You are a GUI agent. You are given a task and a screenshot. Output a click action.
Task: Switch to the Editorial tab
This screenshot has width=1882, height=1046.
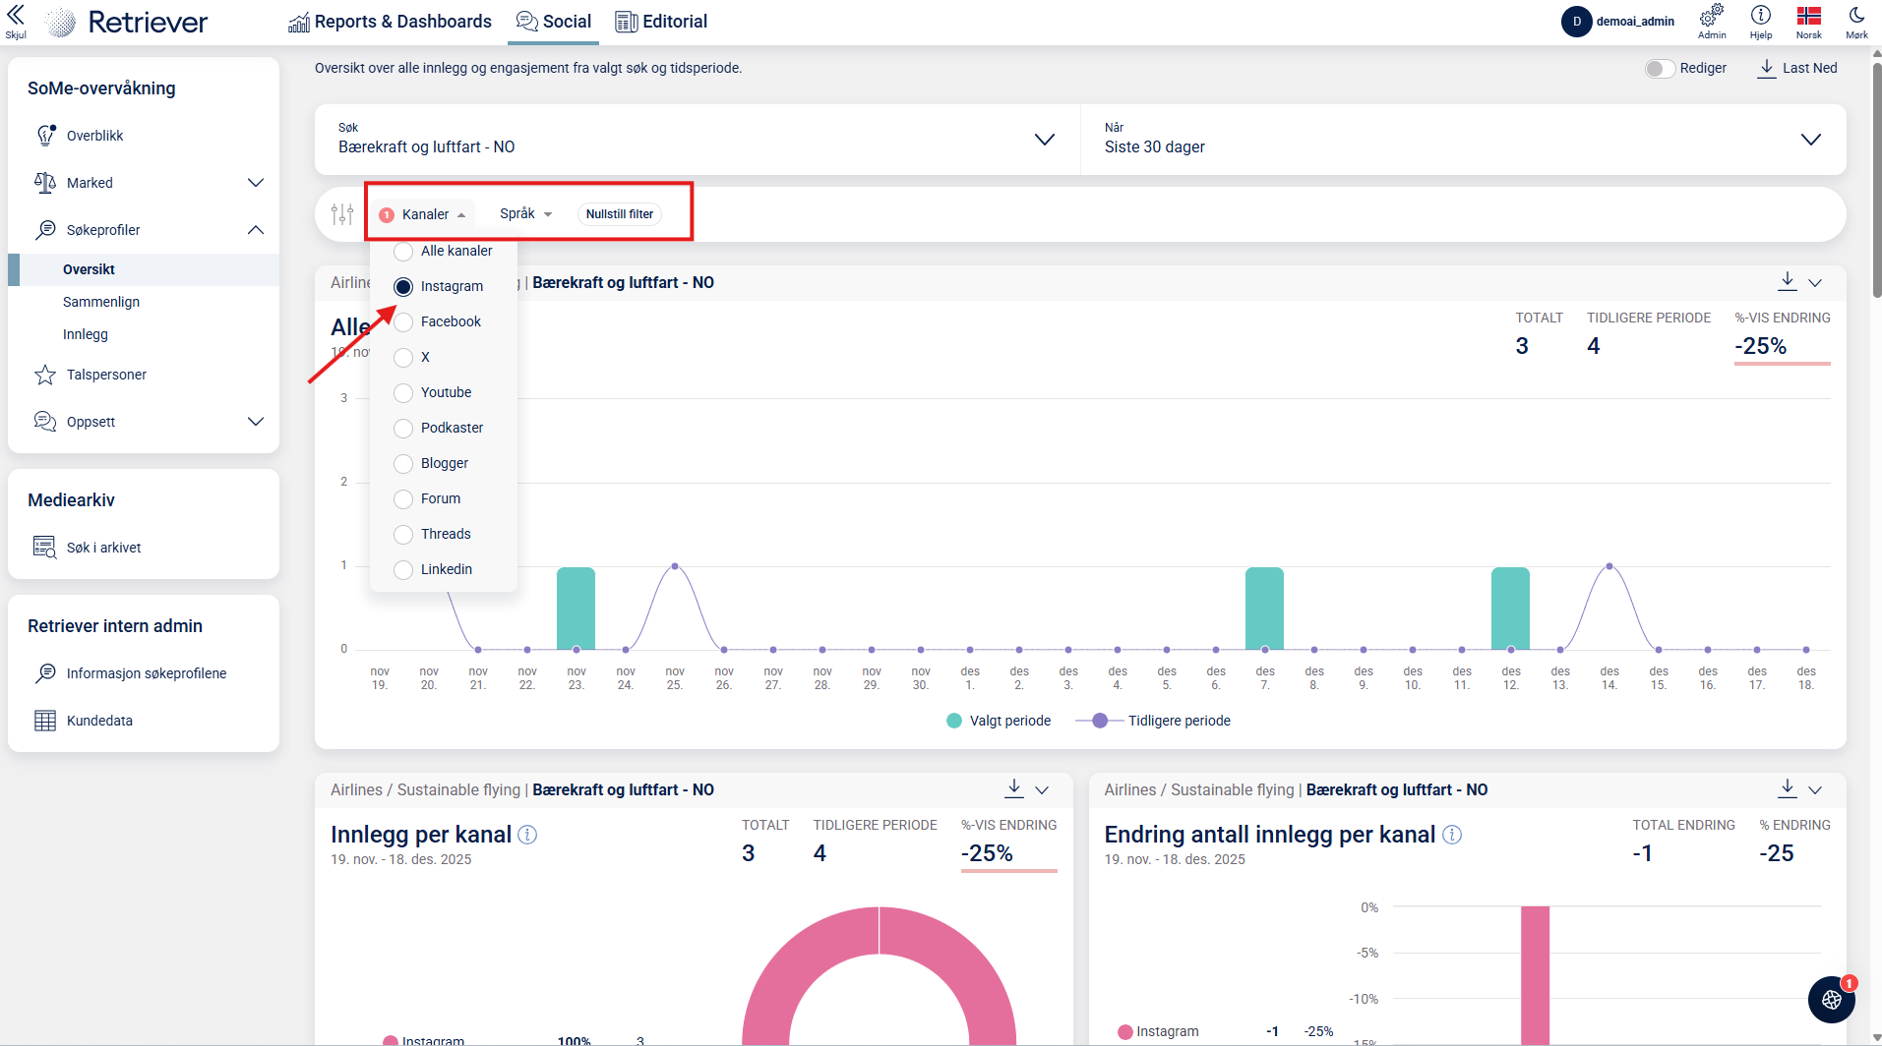(661, 22)
